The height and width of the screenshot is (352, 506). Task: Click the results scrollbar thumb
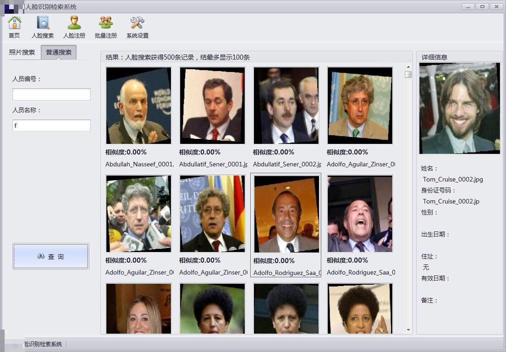tap(408, 75)
